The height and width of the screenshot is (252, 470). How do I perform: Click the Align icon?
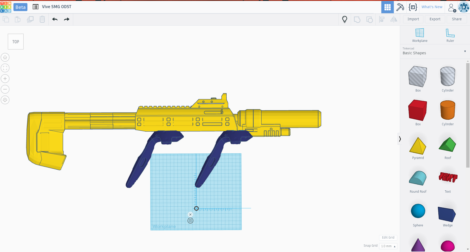[382, 19]
